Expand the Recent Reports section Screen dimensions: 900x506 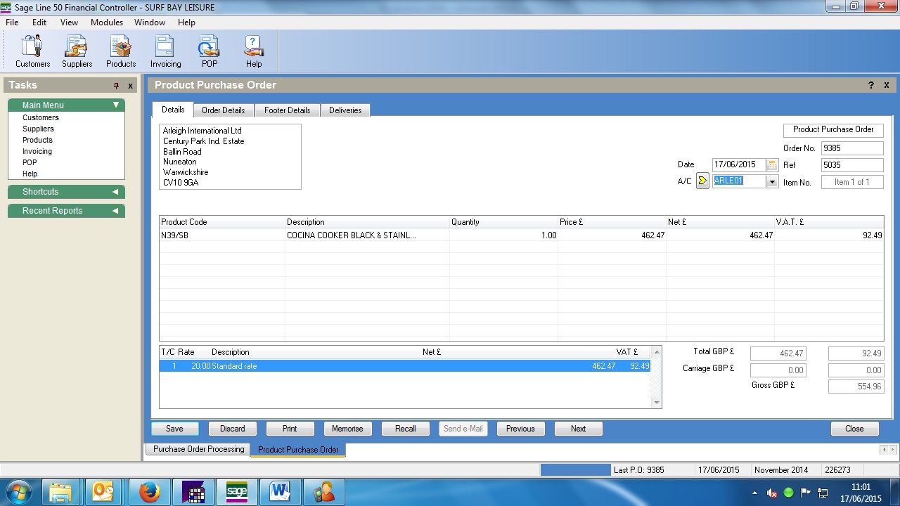(115, 211)
